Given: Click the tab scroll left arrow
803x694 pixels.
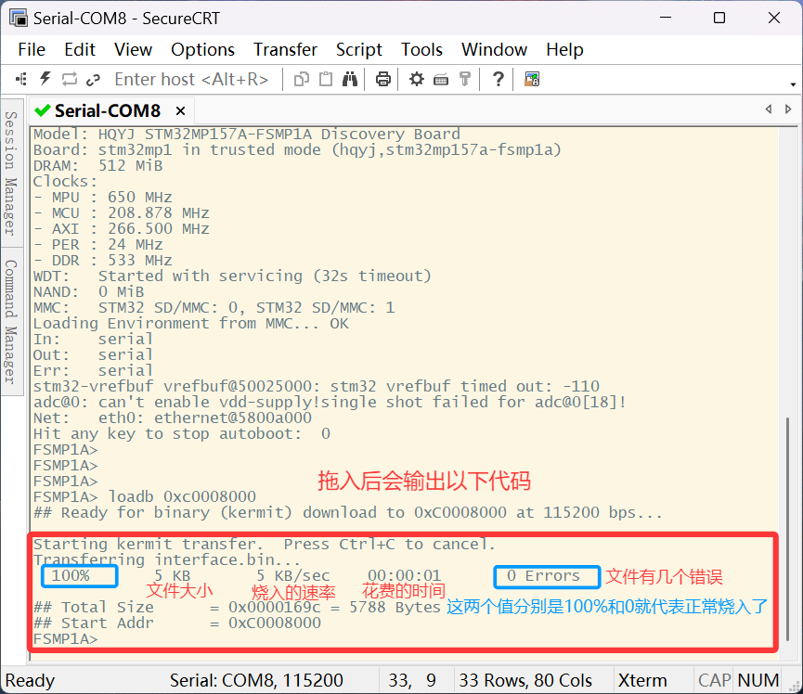Looking at the screenshot, I should [x=768, y=109].
